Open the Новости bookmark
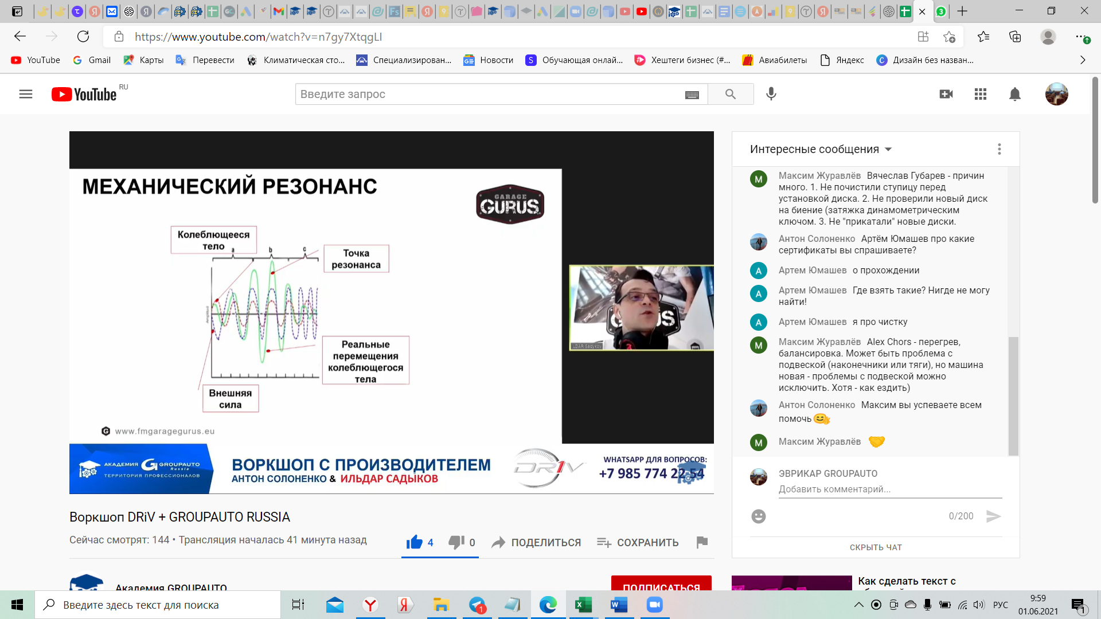 [x=489, y=60]
